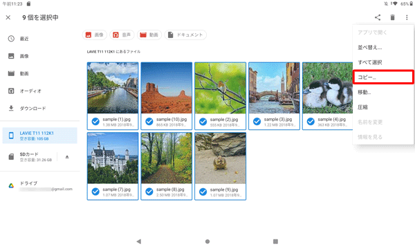Open the three-dot overflow menu
Viewport: 415px width, 249px height.
[x=407, y=17]
